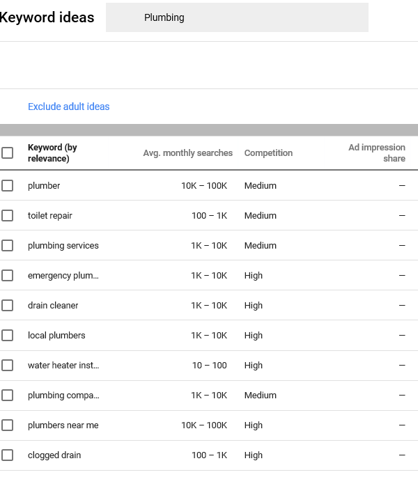Select the 'drain cleaner' checkbox
This screenshot has width=418, height=477.
(7, 306)
